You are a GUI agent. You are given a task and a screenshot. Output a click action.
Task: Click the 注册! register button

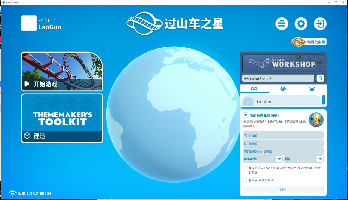pos(283,189)
